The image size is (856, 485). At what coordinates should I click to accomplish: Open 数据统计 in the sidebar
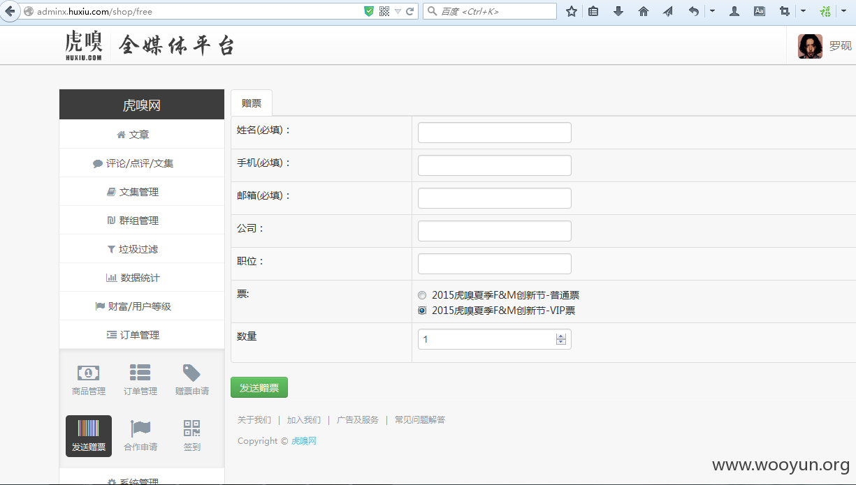[142, 278]
